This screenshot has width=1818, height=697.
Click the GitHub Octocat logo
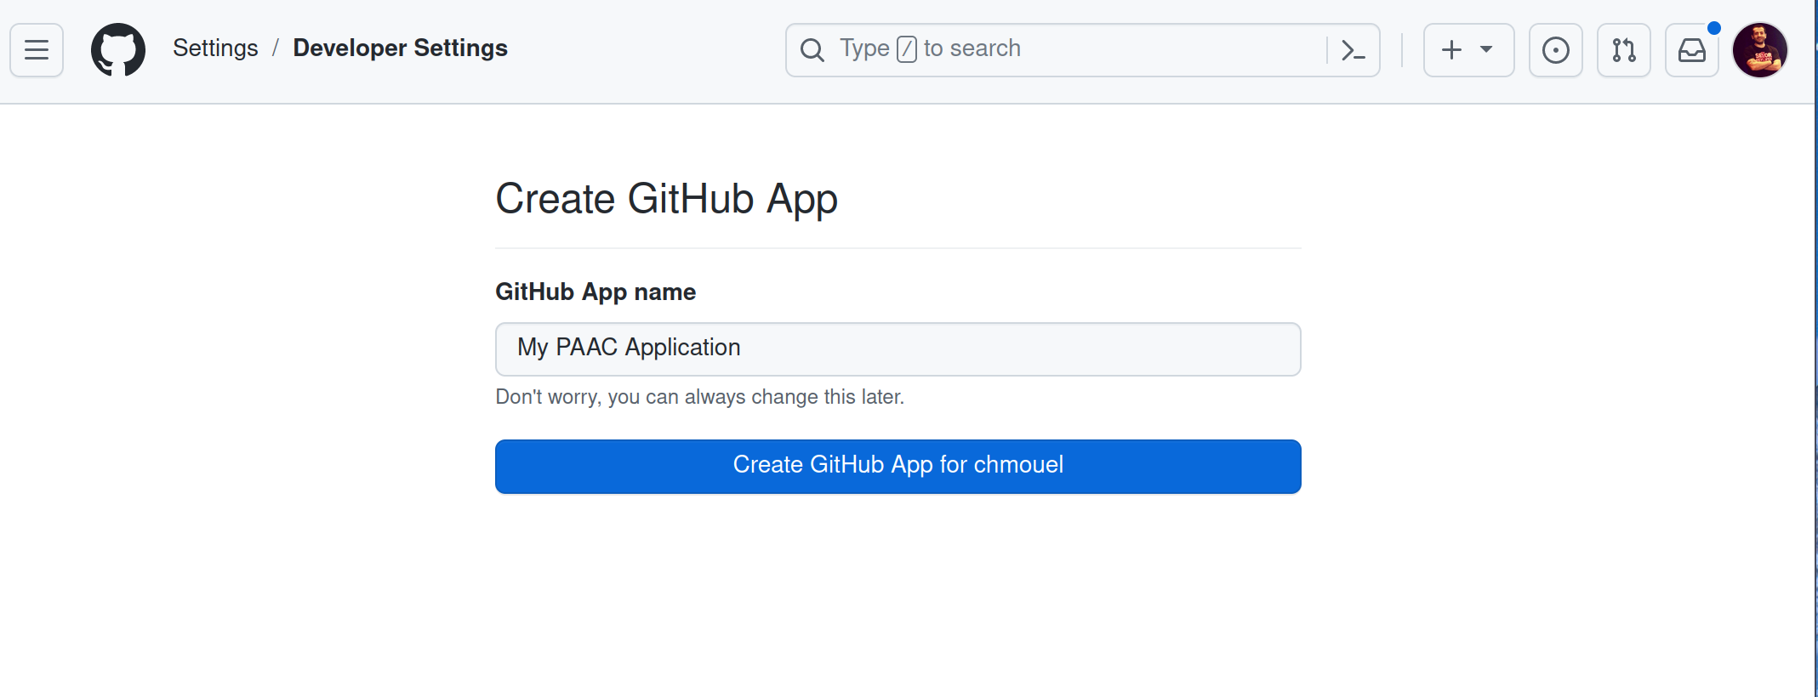pos(118,50)
